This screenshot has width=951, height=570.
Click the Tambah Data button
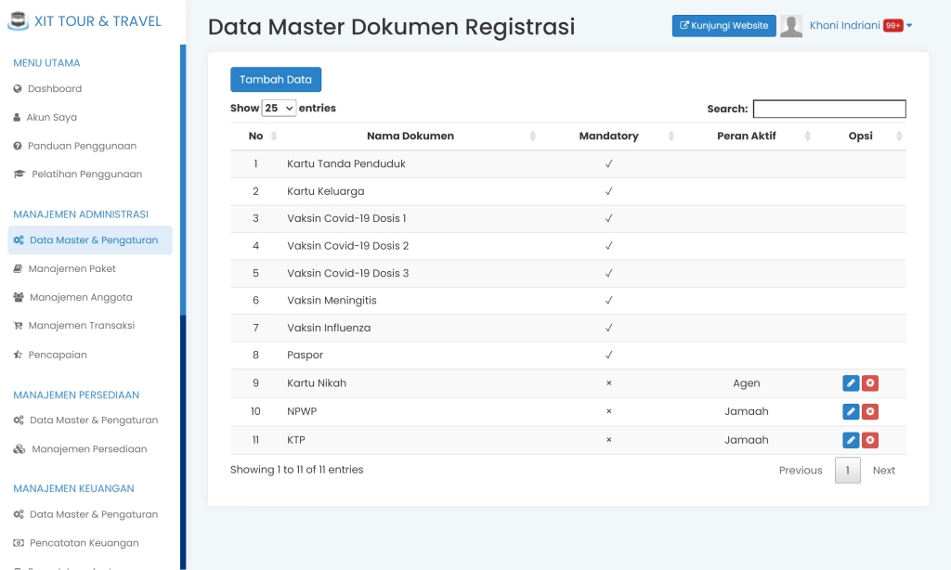(x=275, y=79)
